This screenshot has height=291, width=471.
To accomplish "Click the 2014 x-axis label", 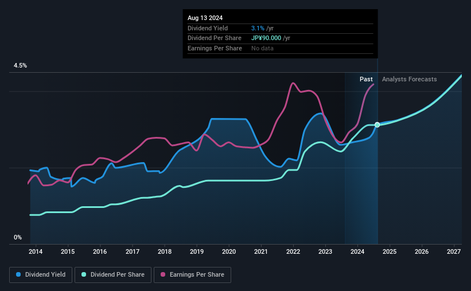I will (36, 251).
